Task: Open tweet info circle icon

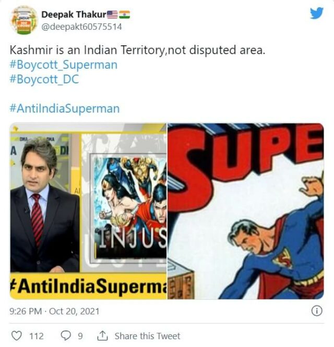Action: [x=317, y=311]
